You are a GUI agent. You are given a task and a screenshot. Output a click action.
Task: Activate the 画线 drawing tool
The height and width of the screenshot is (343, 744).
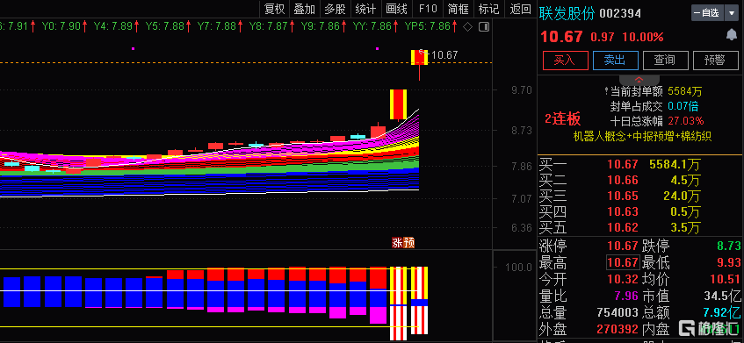tap(396, 9)
